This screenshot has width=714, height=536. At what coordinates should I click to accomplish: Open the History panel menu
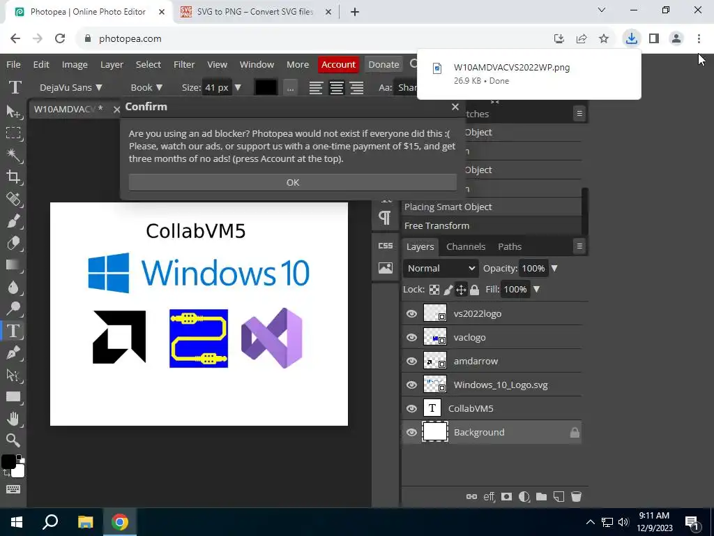(579, 114)
